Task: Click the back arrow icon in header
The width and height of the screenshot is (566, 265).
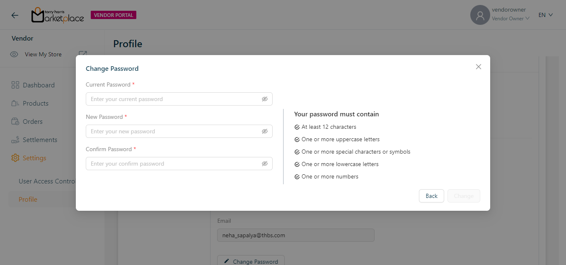Action: tap(15, 15)
